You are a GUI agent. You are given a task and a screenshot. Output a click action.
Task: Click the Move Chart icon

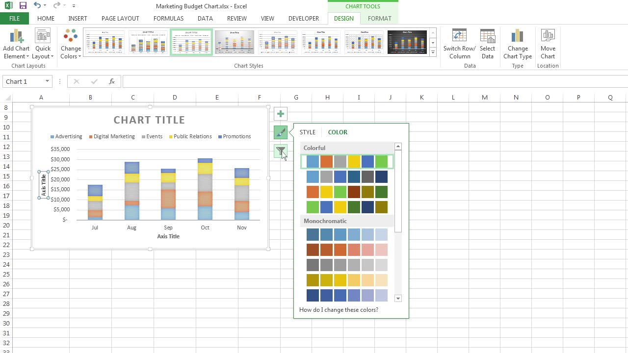point(548,37)
